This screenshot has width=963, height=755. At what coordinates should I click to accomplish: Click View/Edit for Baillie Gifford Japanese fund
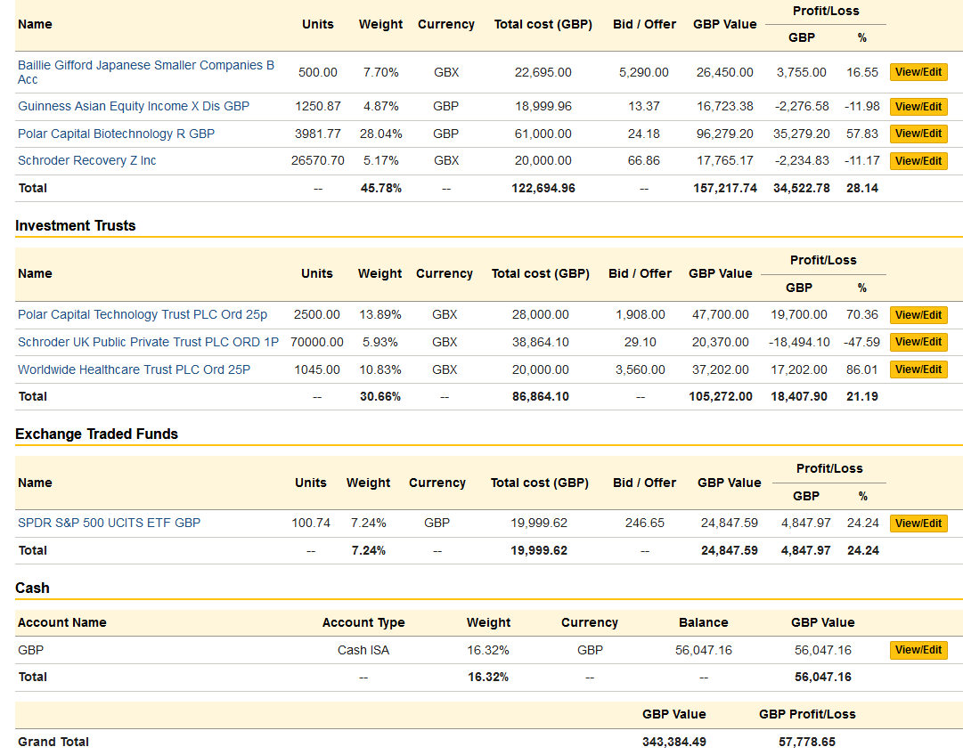click(x=918, y=72)
